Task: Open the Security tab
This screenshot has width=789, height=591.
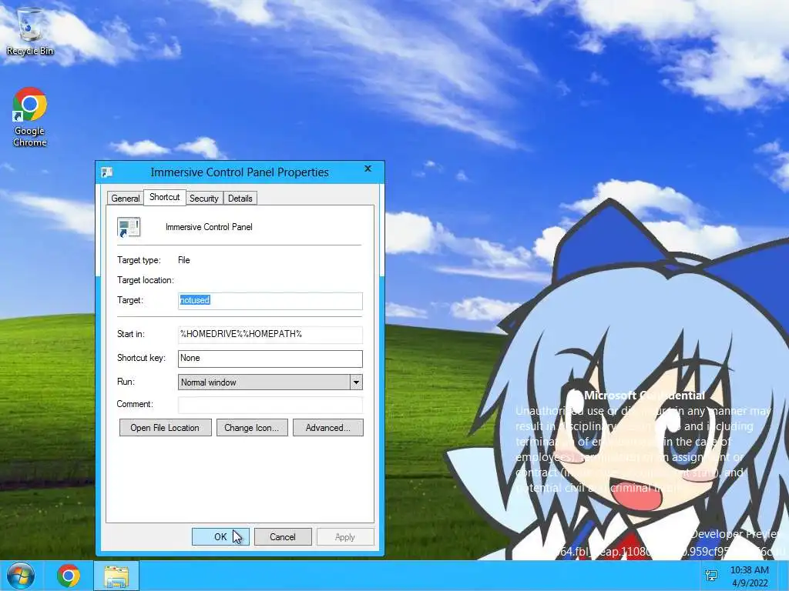Action: coord(203,199)
